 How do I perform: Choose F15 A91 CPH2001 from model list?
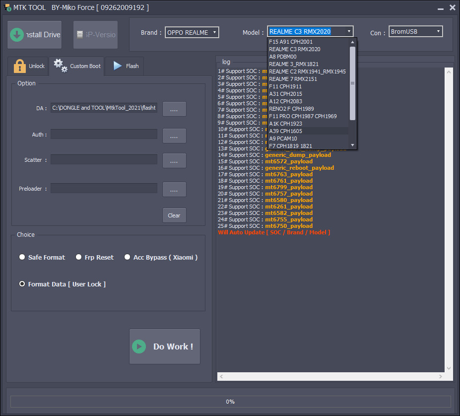click(x=308, y=42)
